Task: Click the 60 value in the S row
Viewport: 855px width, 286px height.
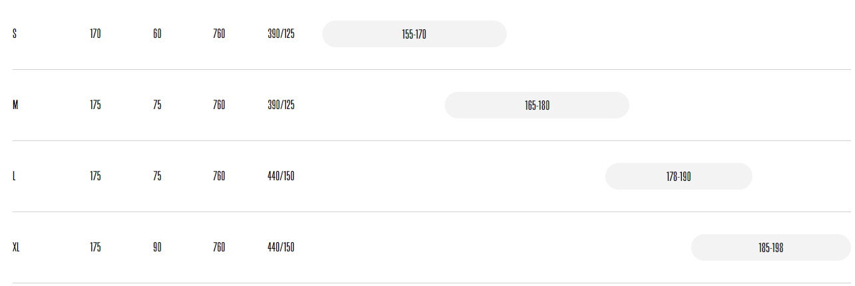Action: pos(157,34)
